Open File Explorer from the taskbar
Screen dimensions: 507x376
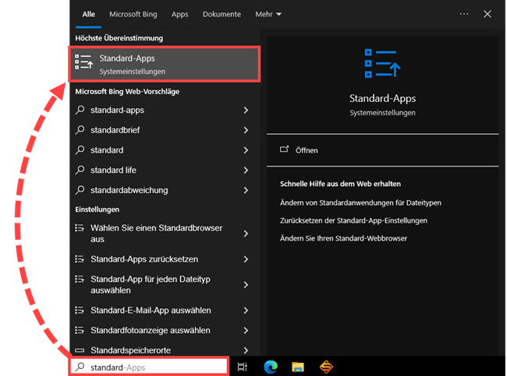coord(298,367)
